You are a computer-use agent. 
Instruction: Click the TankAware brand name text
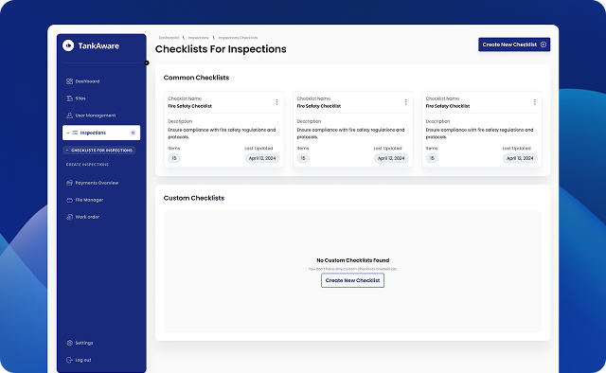tap(98, 46)
